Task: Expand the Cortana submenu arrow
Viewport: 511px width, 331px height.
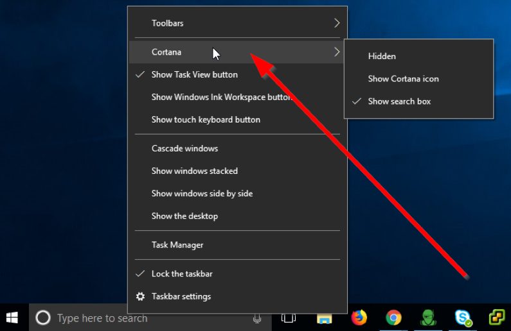Action: [337, 52]
